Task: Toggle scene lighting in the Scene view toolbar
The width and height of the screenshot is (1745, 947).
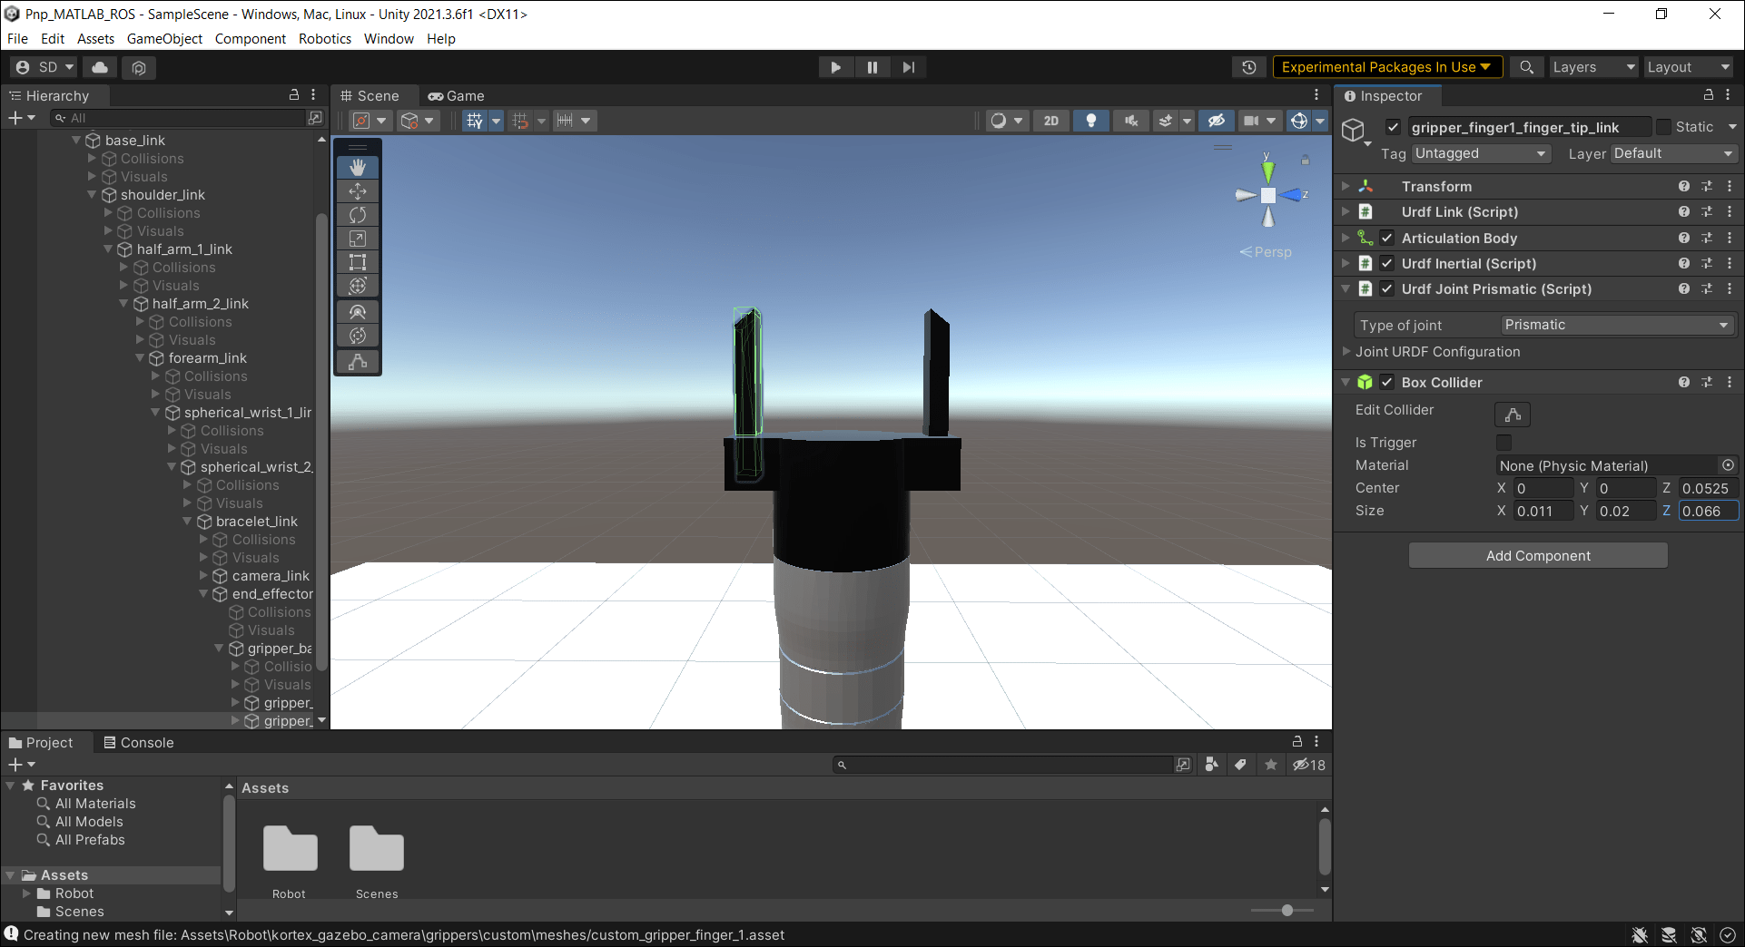Action: coord(1090,120)
